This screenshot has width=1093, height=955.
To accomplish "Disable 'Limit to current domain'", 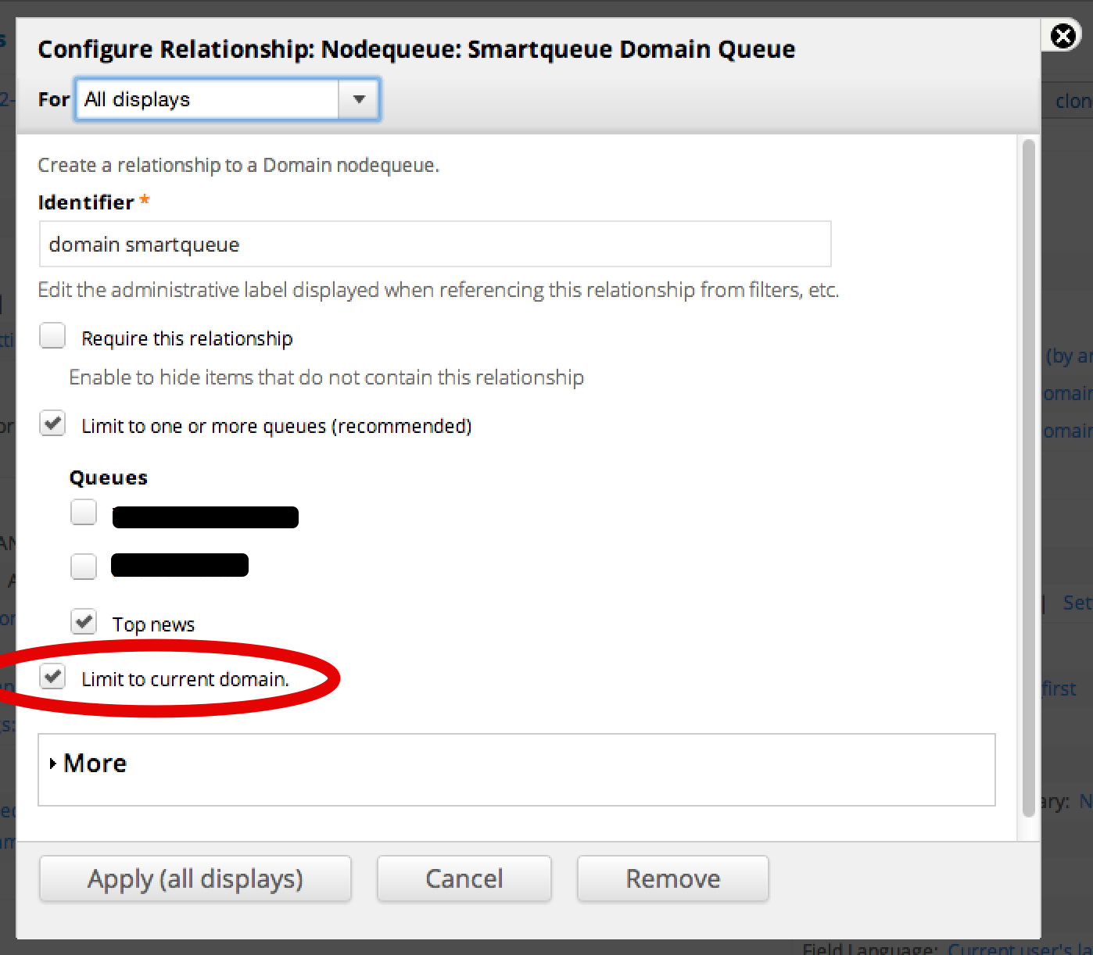I will [52, 677].
